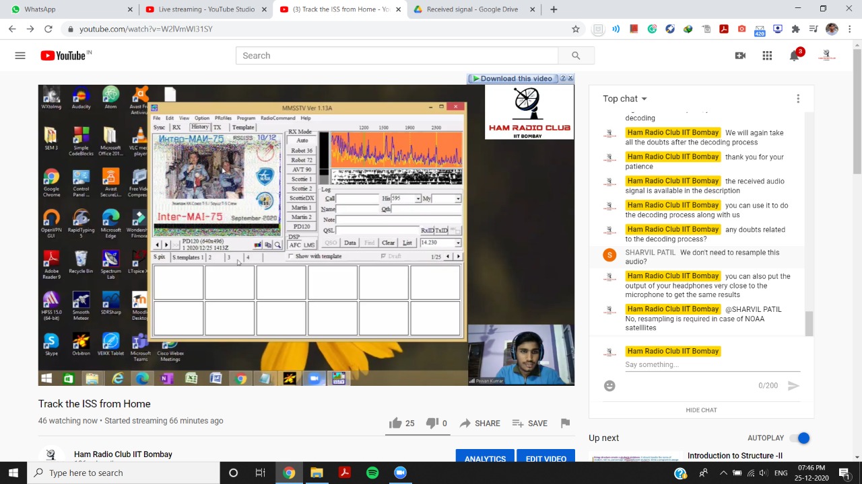862x484 pixels.
Task: Click the EDIT VIDEO button
Action: tap(546, 457)
